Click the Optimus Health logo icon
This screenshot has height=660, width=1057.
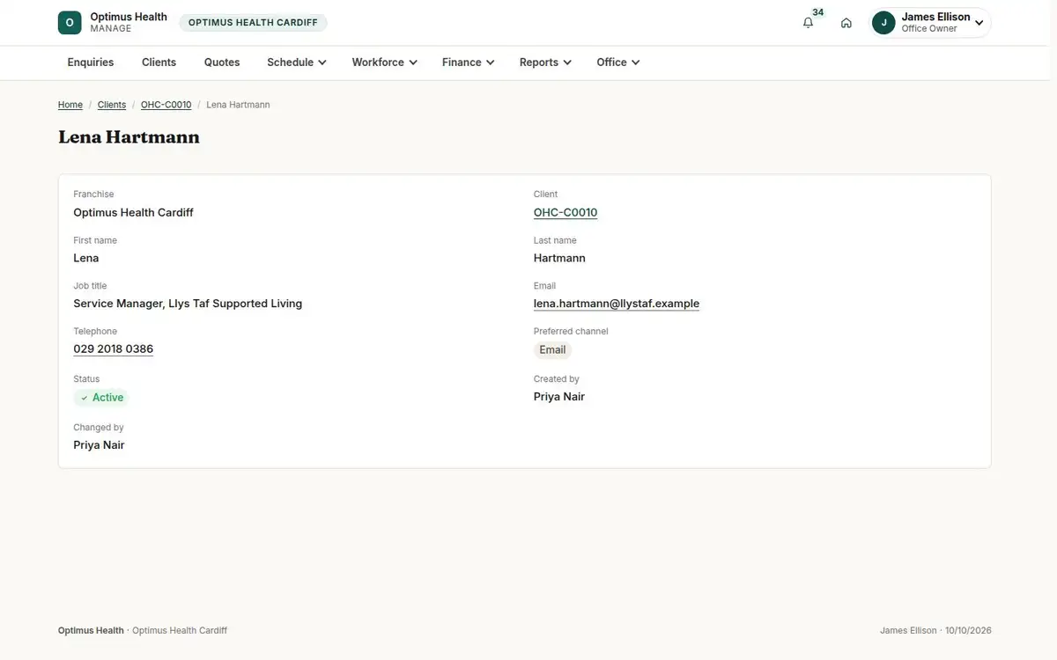[70, 23]
